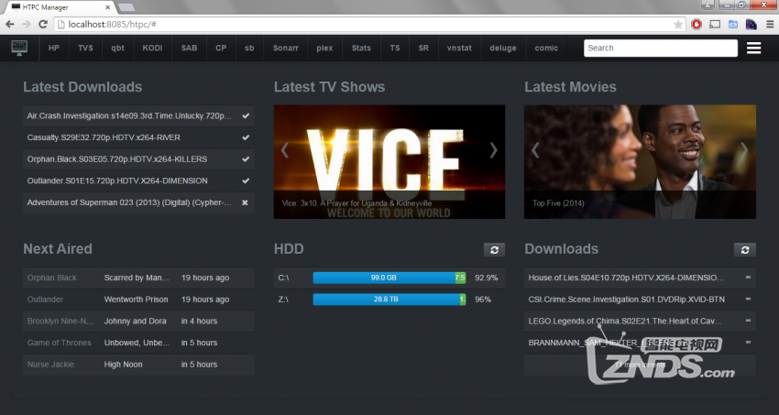Click infinity icon for House.of.Lies torrent
The height and width of the screenshot is (415, 779).
tap(748, 278)
